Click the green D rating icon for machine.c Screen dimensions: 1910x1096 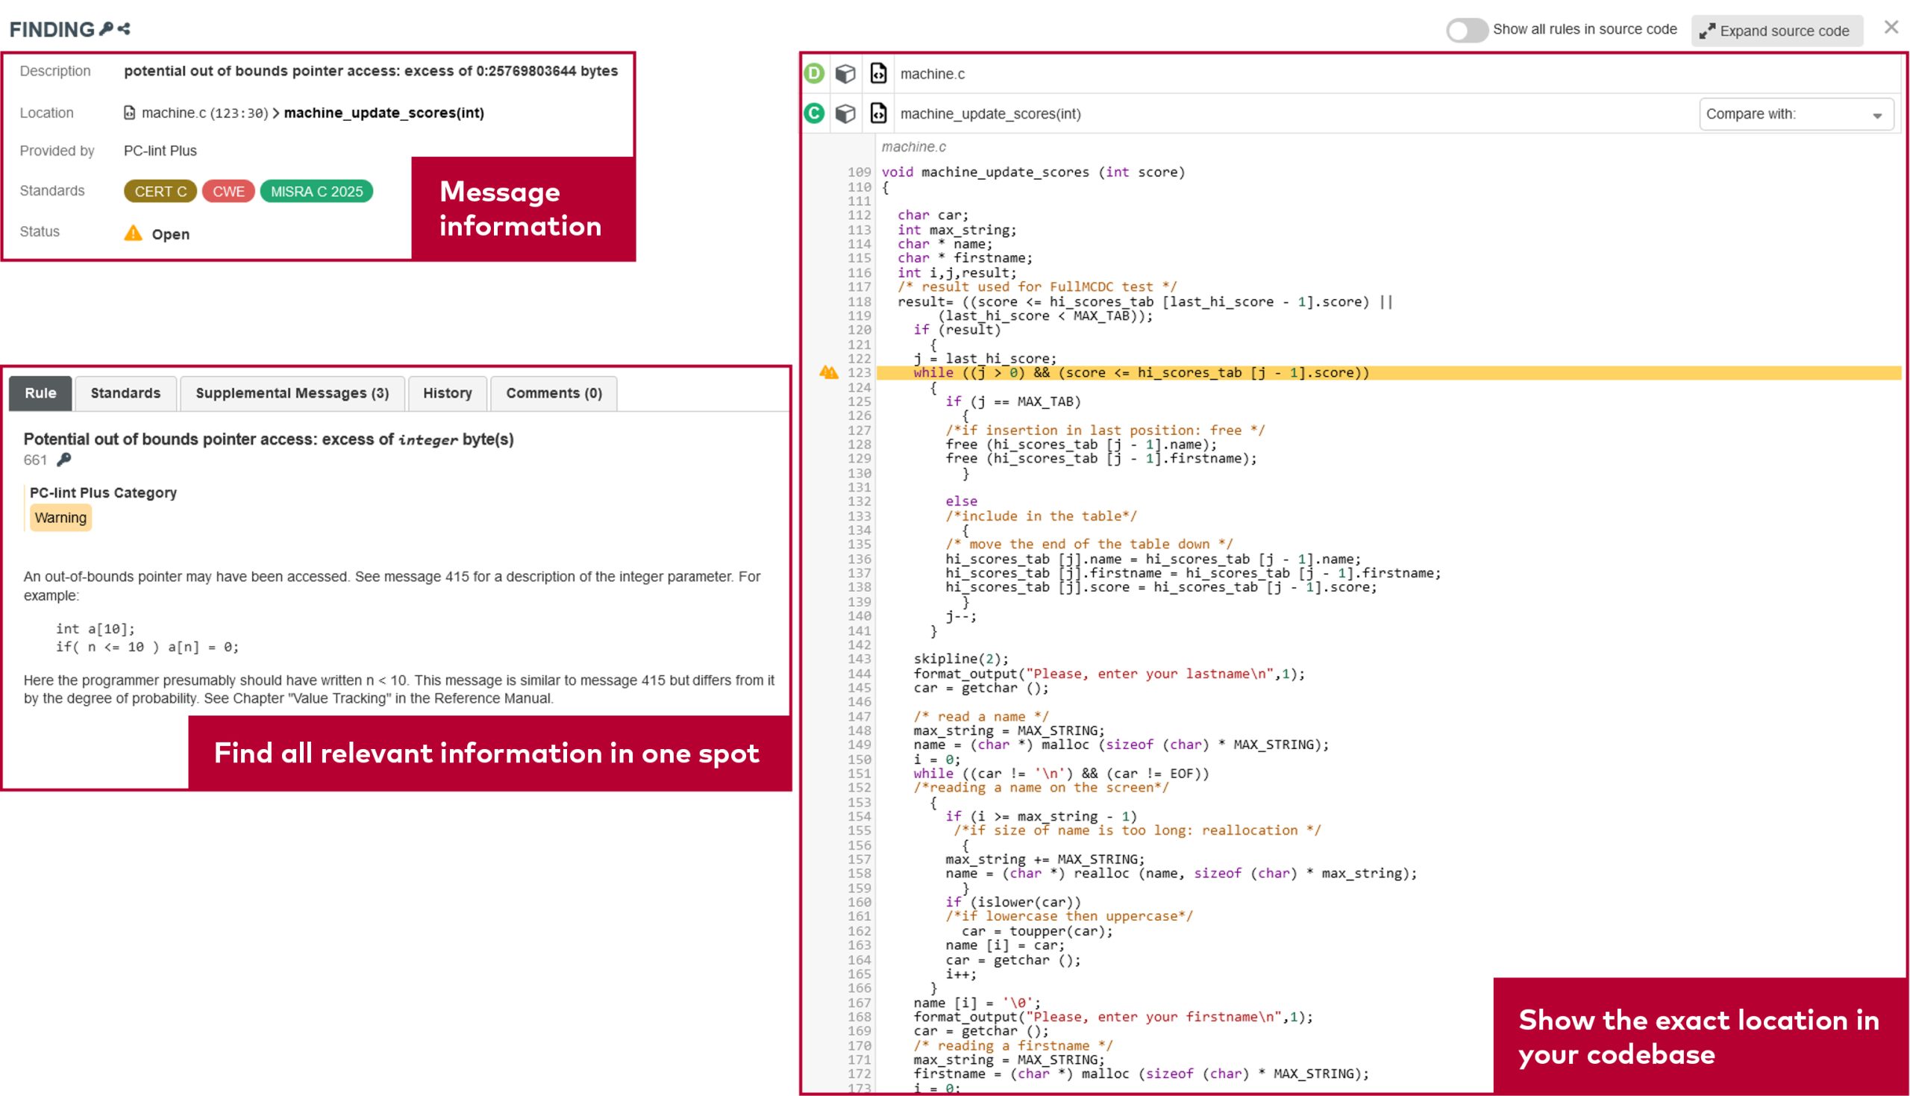click(x=814, y=74)
